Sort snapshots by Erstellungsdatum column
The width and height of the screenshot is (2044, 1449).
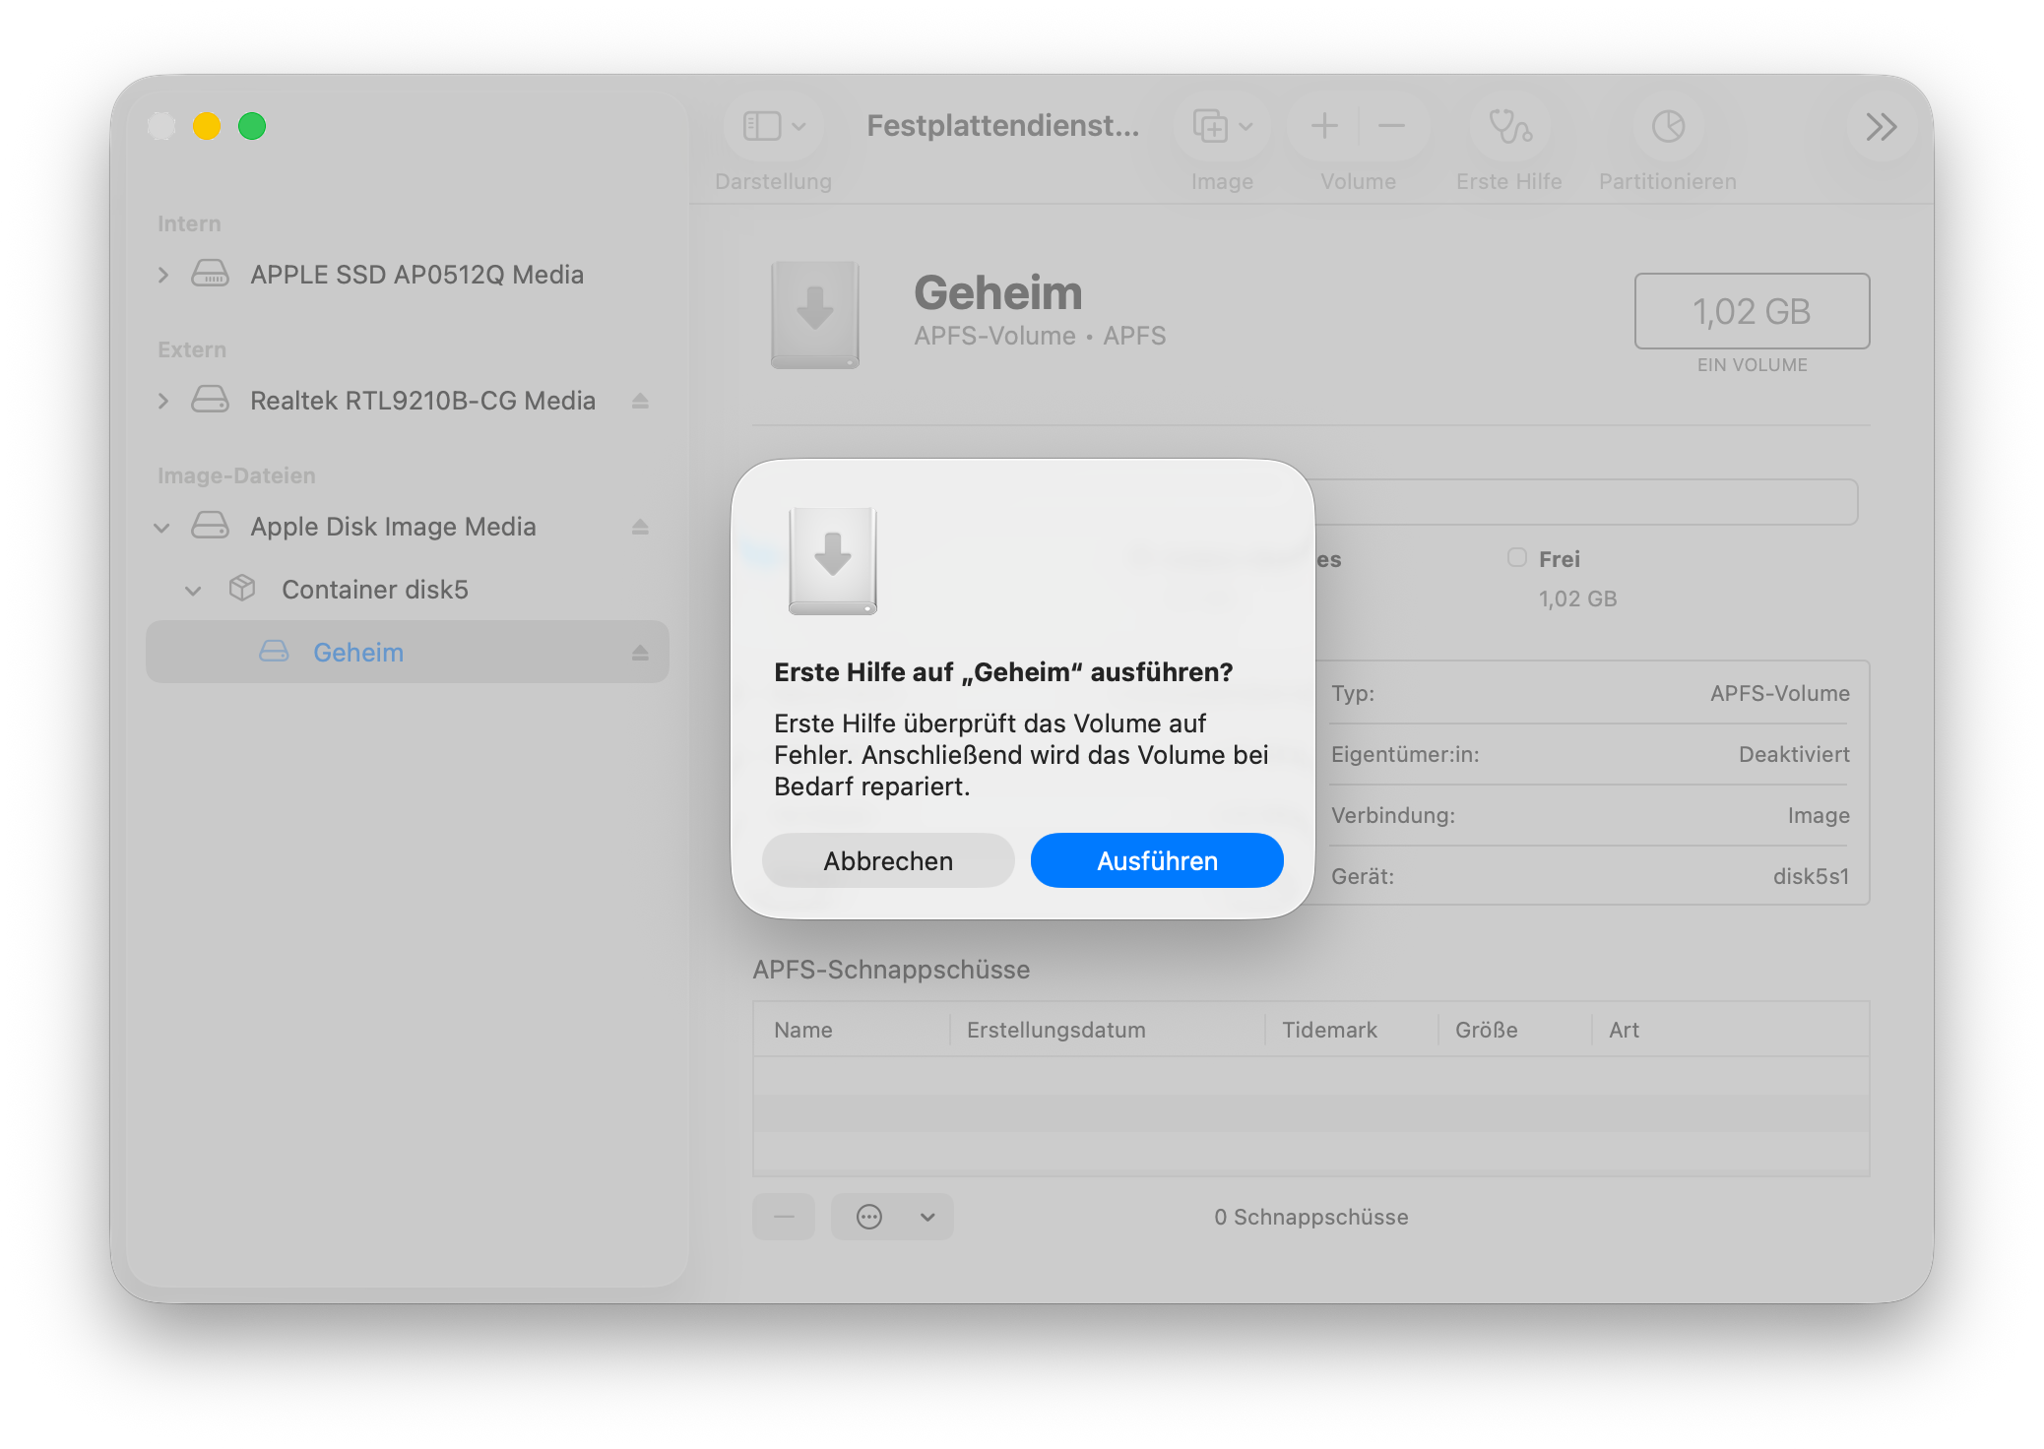tap(1056, 1030)
